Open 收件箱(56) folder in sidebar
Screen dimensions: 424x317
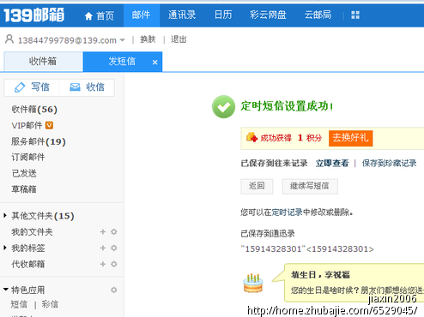34,110
